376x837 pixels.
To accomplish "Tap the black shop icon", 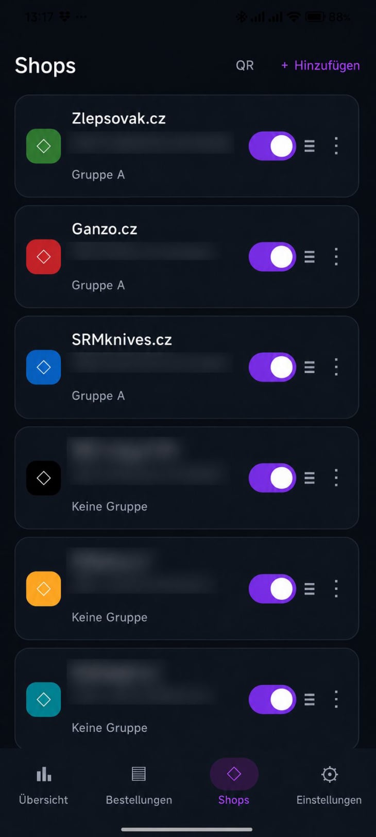I will pos(43,478).
